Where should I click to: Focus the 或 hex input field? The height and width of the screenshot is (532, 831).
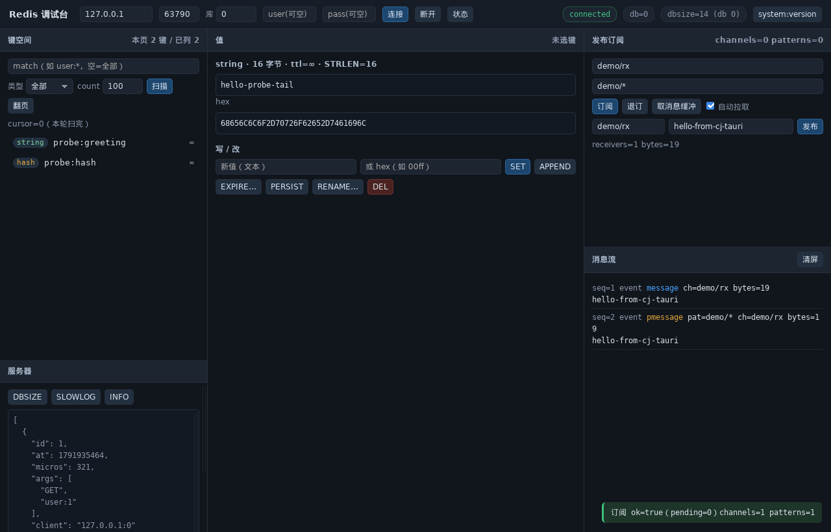[x=430, y=167]
